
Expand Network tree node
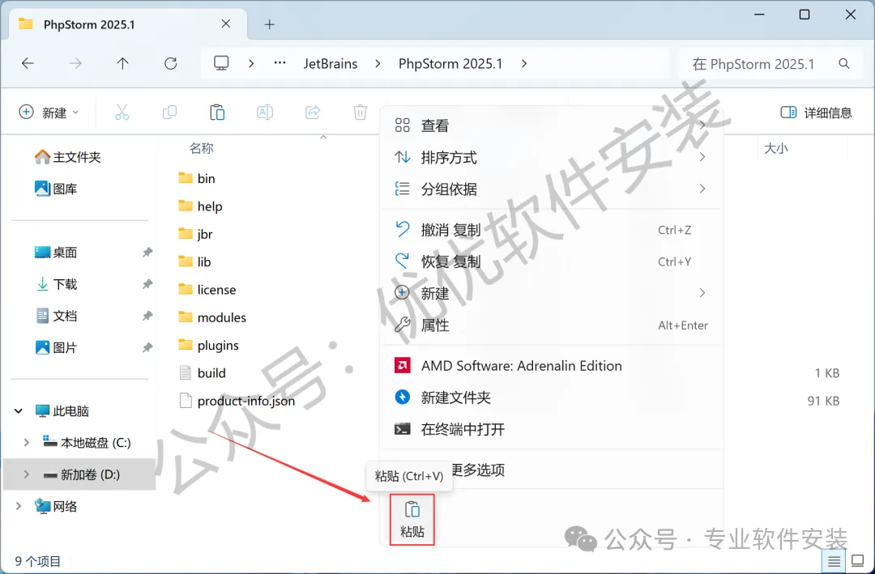[x=19, y=506]
